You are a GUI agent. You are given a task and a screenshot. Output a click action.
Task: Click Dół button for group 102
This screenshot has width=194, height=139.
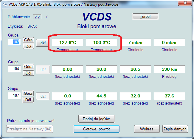click(28, 46)
